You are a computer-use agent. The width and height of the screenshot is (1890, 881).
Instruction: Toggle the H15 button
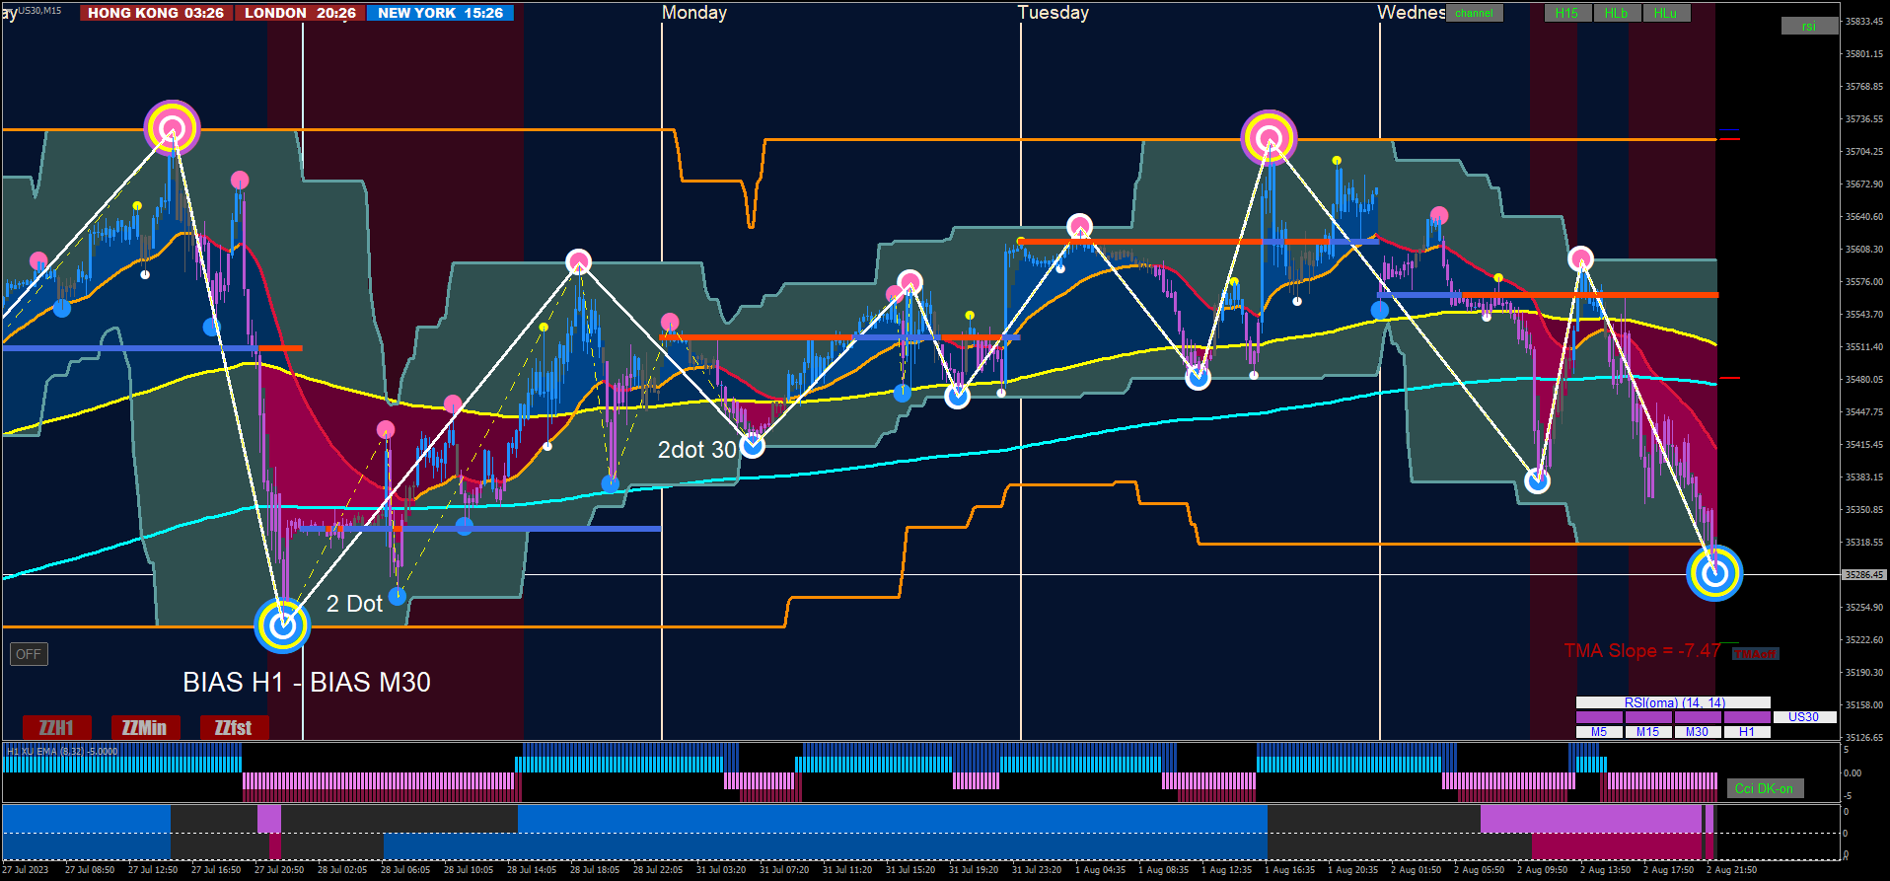coord(1567,13)
